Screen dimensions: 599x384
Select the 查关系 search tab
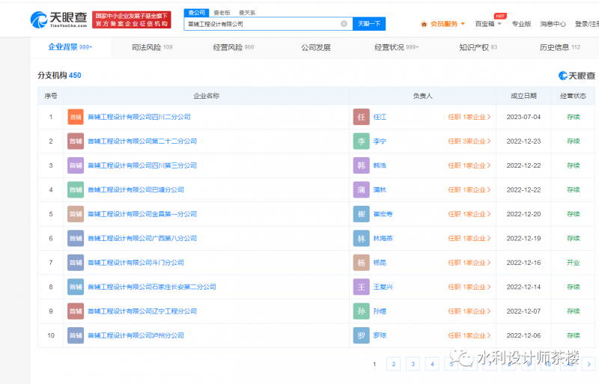[x=247, y=13]
